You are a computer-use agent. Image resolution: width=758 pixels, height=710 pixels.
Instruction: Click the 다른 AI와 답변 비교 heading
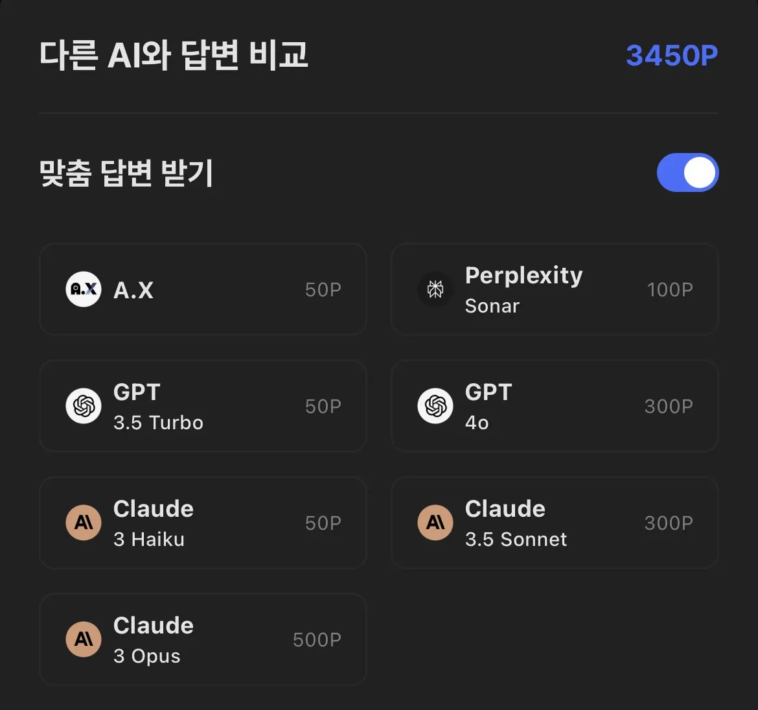pyautogui.click(x=174, y=55)
